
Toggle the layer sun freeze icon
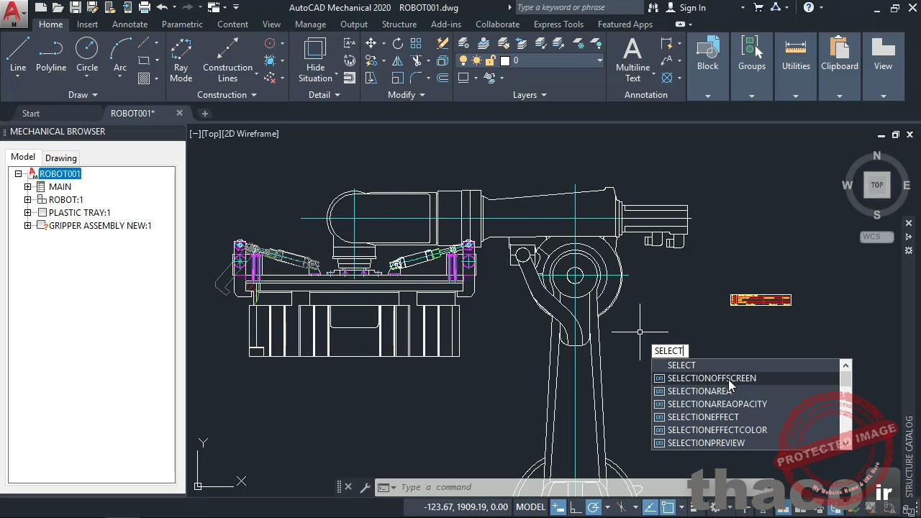click(x=476, y=60)
